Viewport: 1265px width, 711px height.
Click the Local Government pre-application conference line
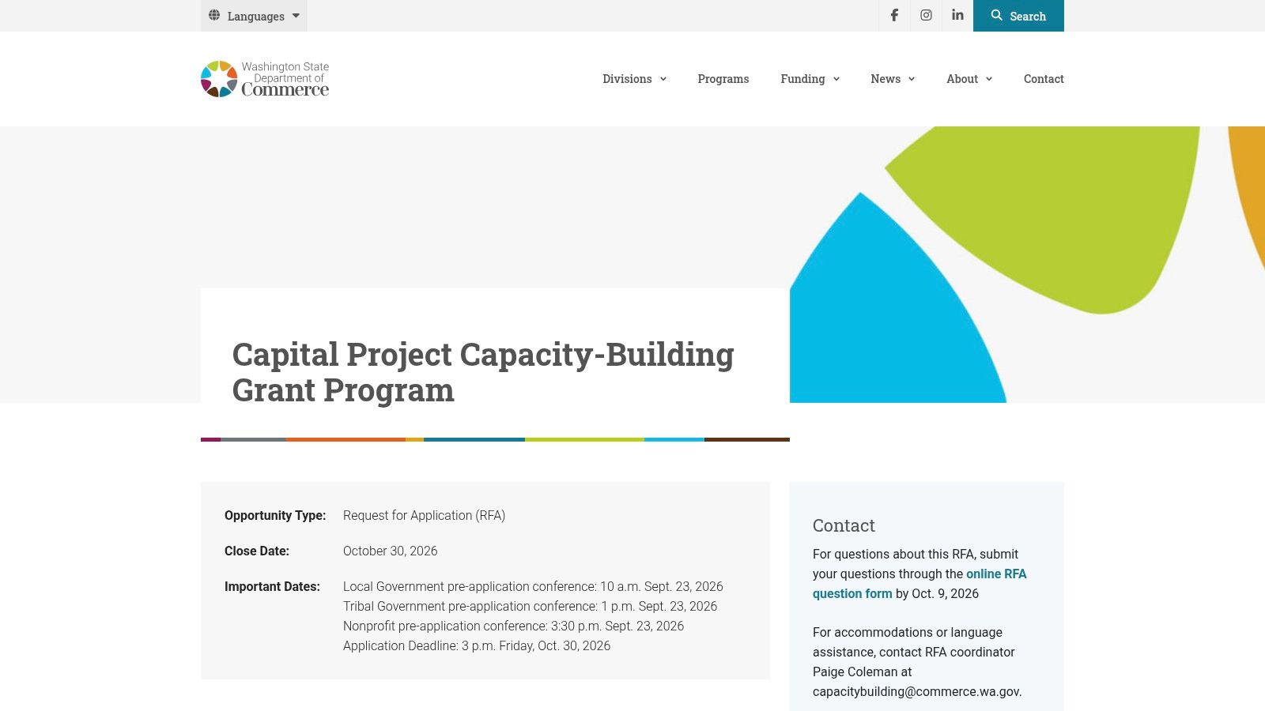click(533, 586)
